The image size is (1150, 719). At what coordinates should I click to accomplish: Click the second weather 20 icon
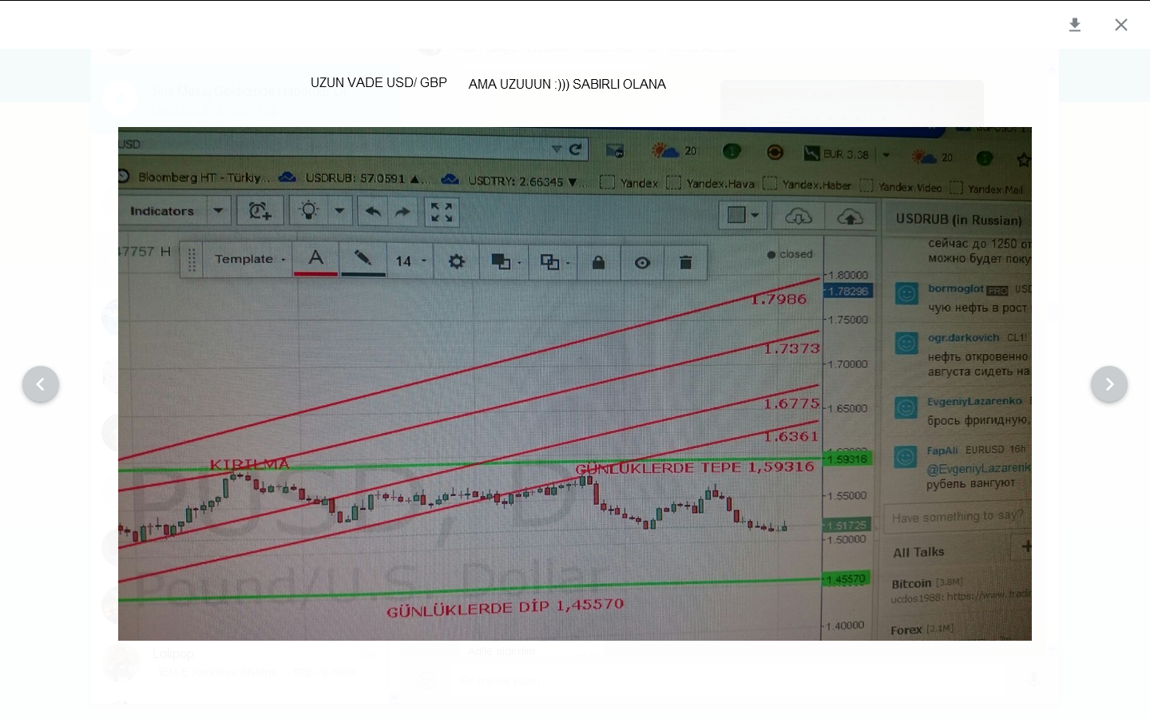pos(932,157)
